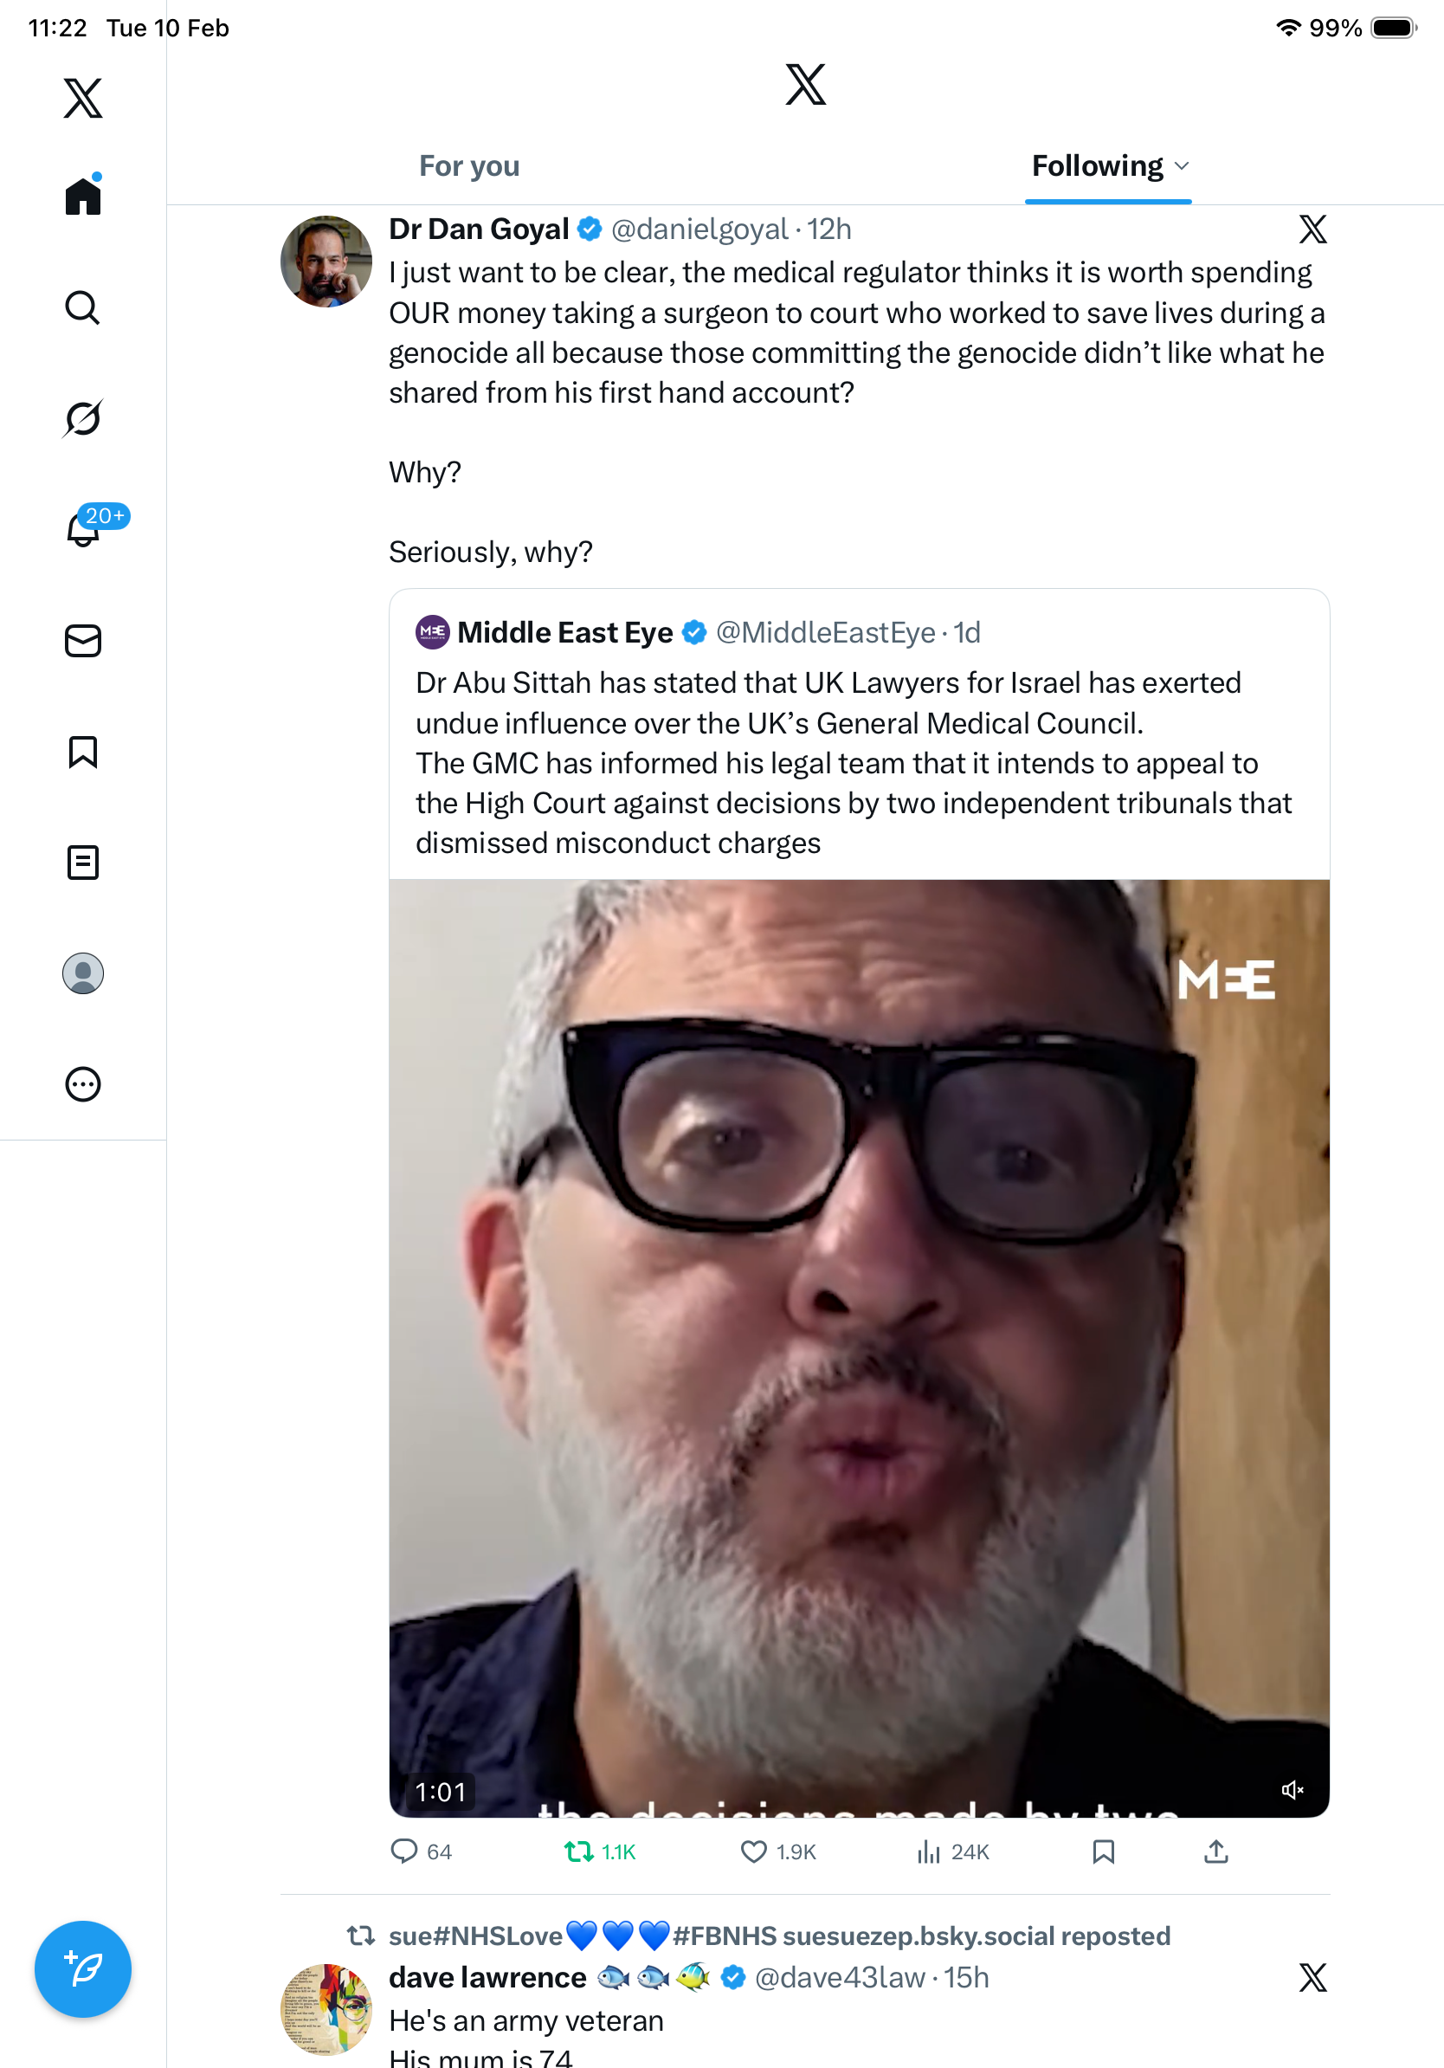
Task: Go to Home in the sidebar
Action: (x=83, y=197)
